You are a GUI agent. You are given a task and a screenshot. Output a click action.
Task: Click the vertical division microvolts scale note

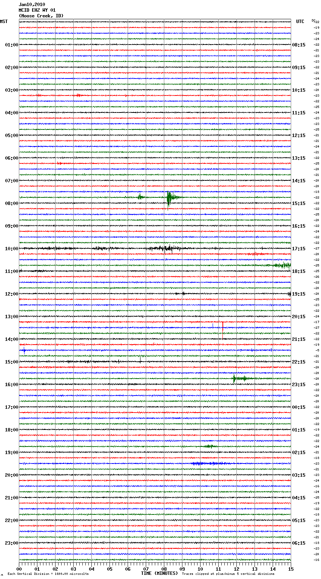click(48, 574)
